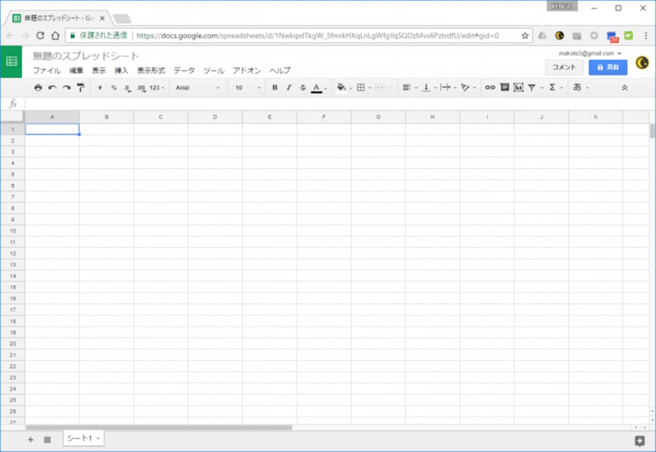Open the Arial font dropdown
Screen dimensions: 656x452
click(x=198, y=87)
